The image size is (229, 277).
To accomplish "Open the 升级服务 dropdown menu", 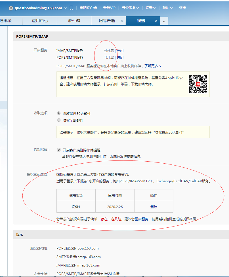I will tap(130, 8).
